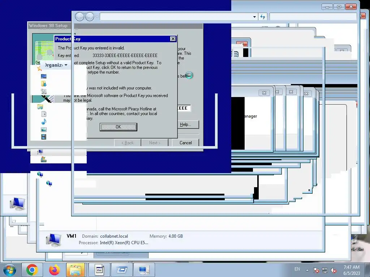
Task: Open the address bar history dropdown arrow
Action: tap(254, 17)
